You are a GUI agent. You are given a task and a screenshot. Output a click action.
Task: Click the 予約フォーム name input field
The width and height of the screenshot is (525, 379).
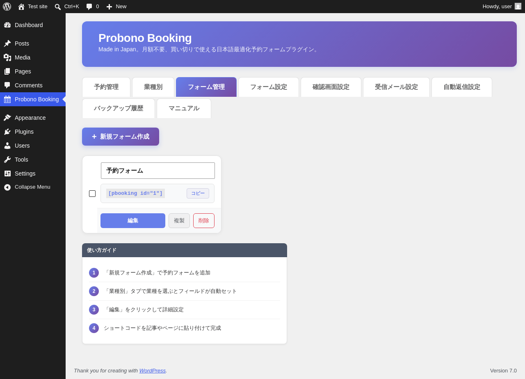[x=158, y=171]
